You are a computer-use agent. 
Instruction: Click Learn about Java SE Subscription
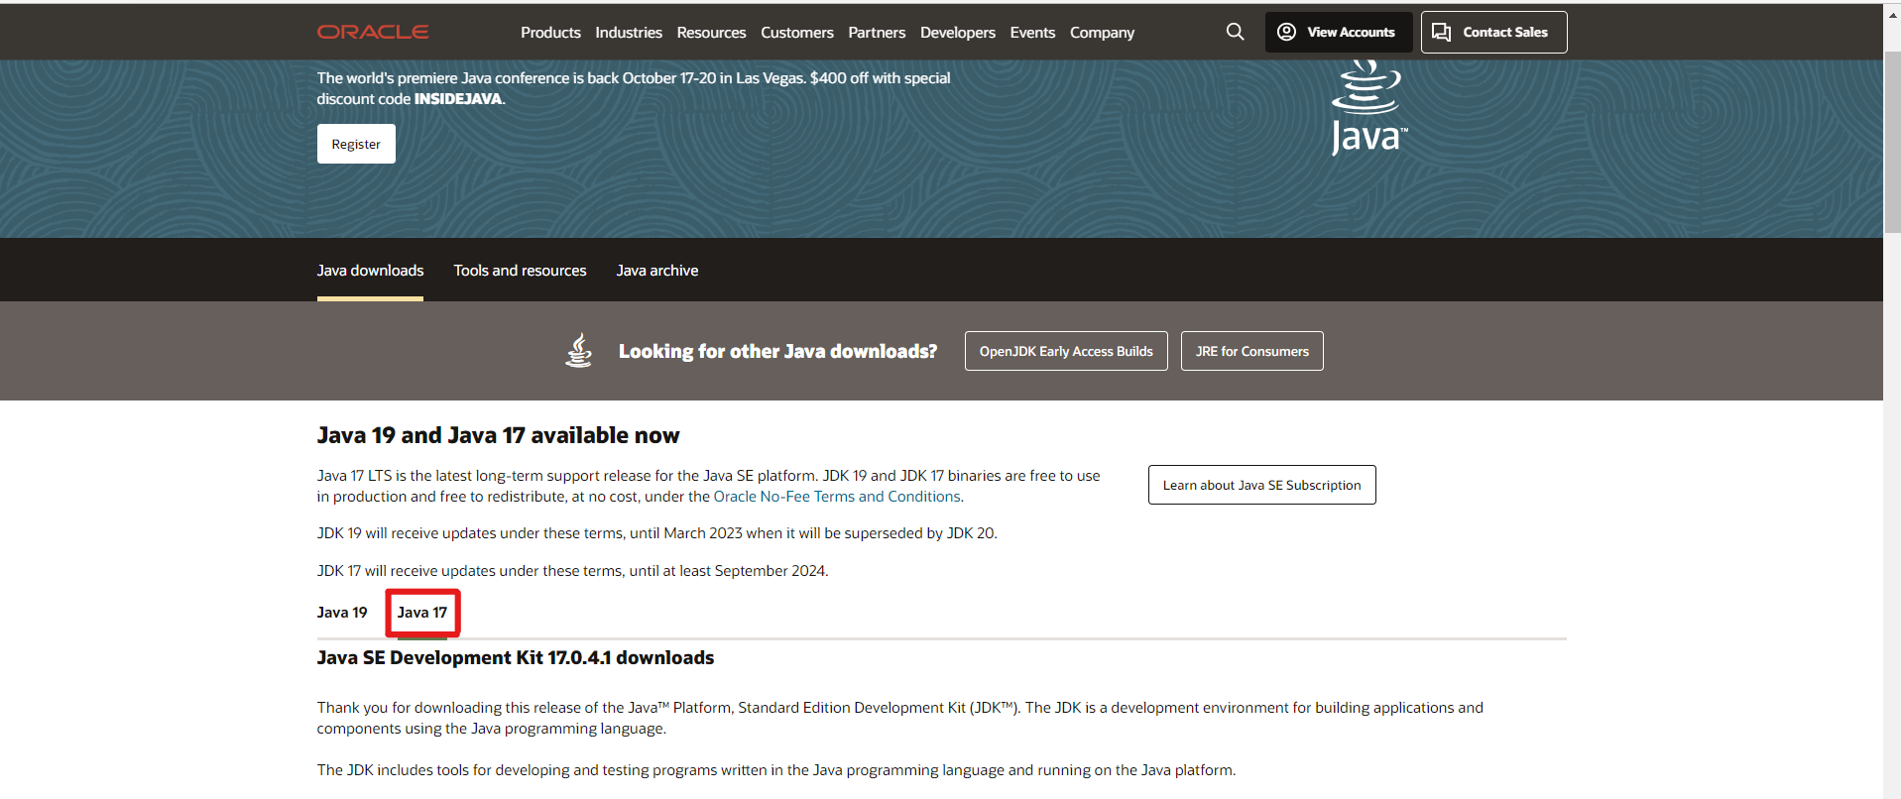click(x=1262, y=485)
